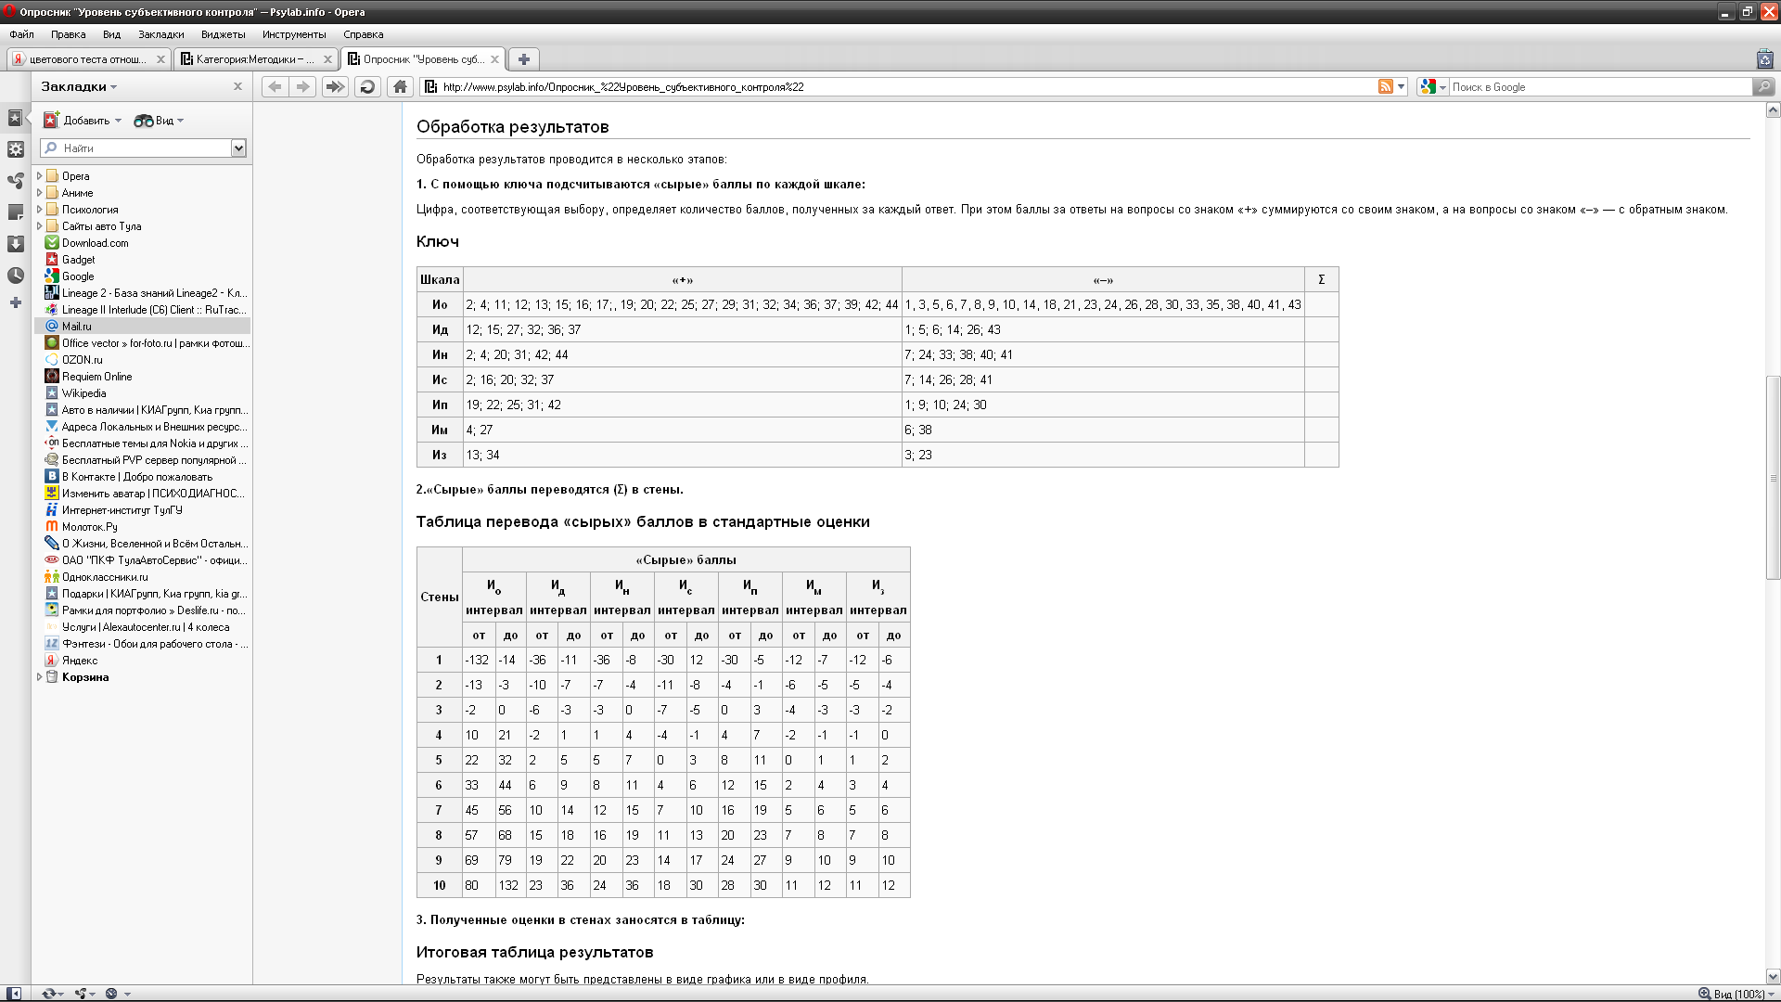This screenshot has width=1781, height=1002.
Task: Toggle the panel sidebar via status bar icon
Action: pos(14,994)
